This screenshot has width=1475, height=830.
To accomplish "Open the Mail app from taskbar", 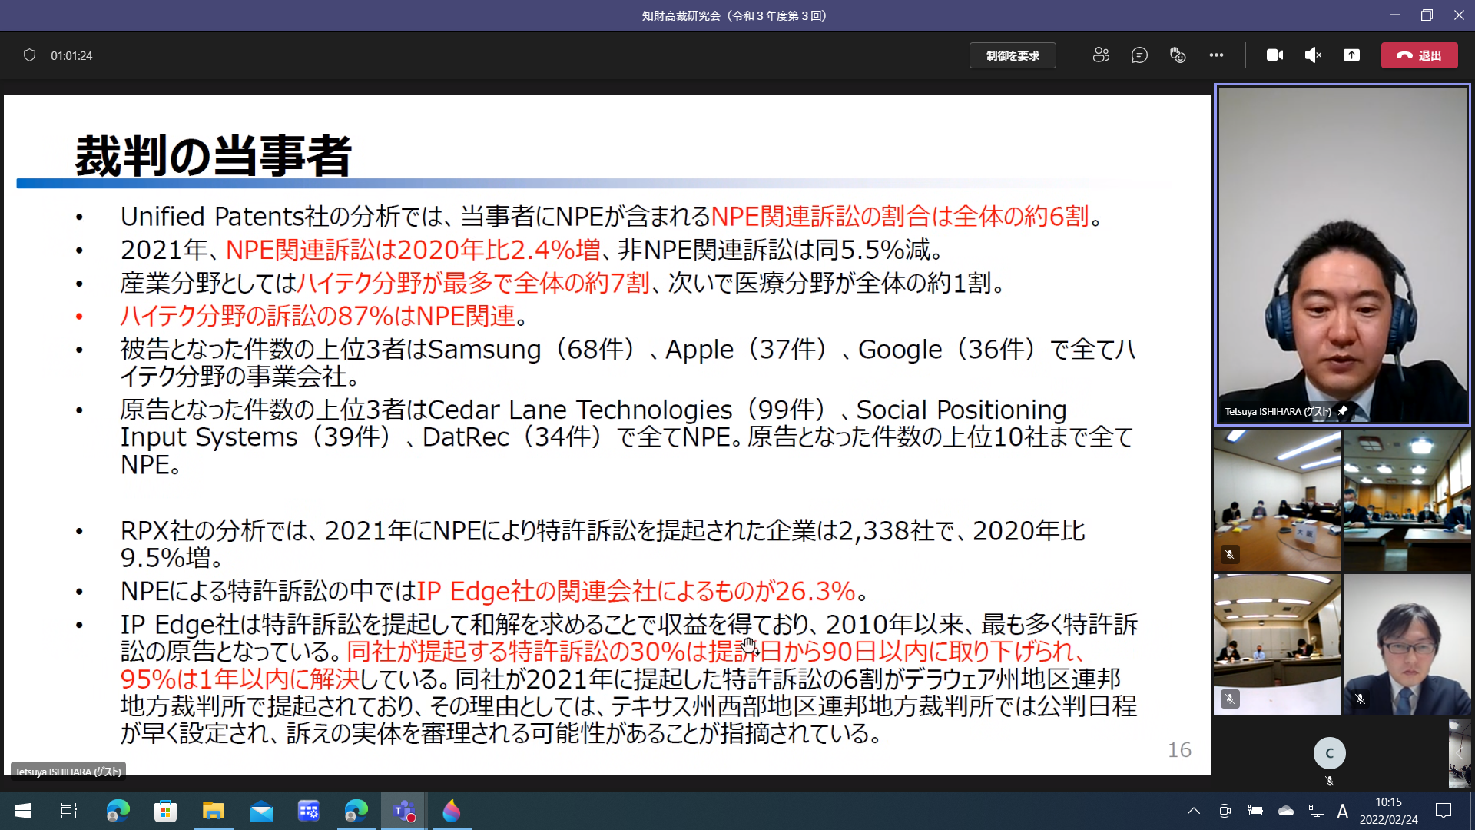I will click(261, 811).
